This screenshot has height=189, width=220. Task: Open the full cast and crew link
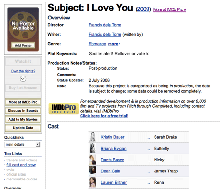tap(21, 165)
